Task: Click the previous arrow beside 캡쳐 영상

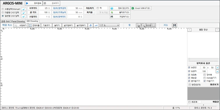Action: click(189, 30)
